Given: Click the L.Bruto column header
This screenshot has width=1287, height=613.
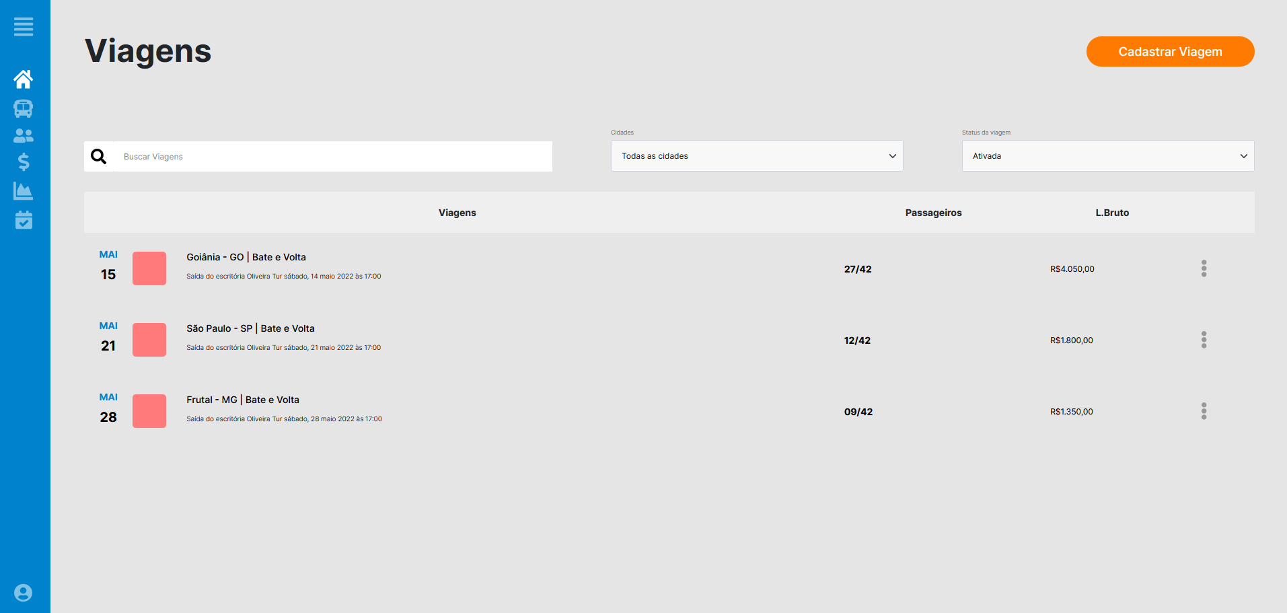Looking at the screenshot, I should click(1112, 213).
